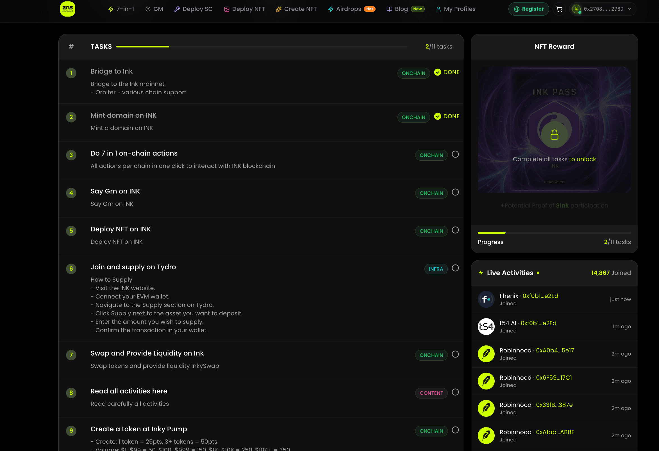Expand Swap and Provide Liquidity on Ink task

coord(147,353)
